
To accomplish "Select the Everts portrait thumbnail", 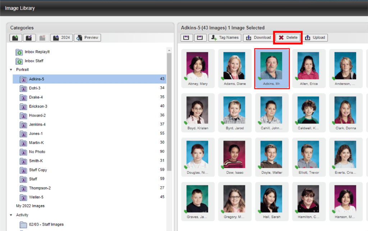I will coord(346,157).
